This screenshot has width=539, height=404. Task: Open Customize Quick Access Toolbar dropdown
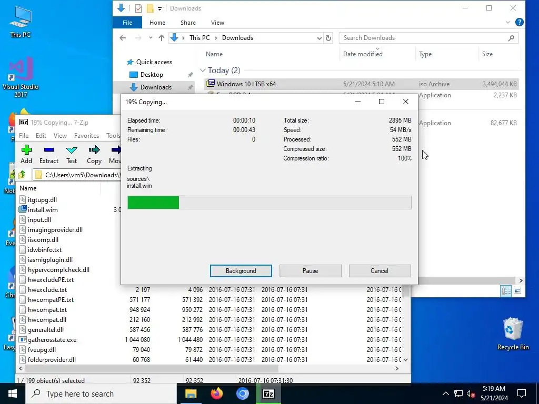tap(159, 8)
